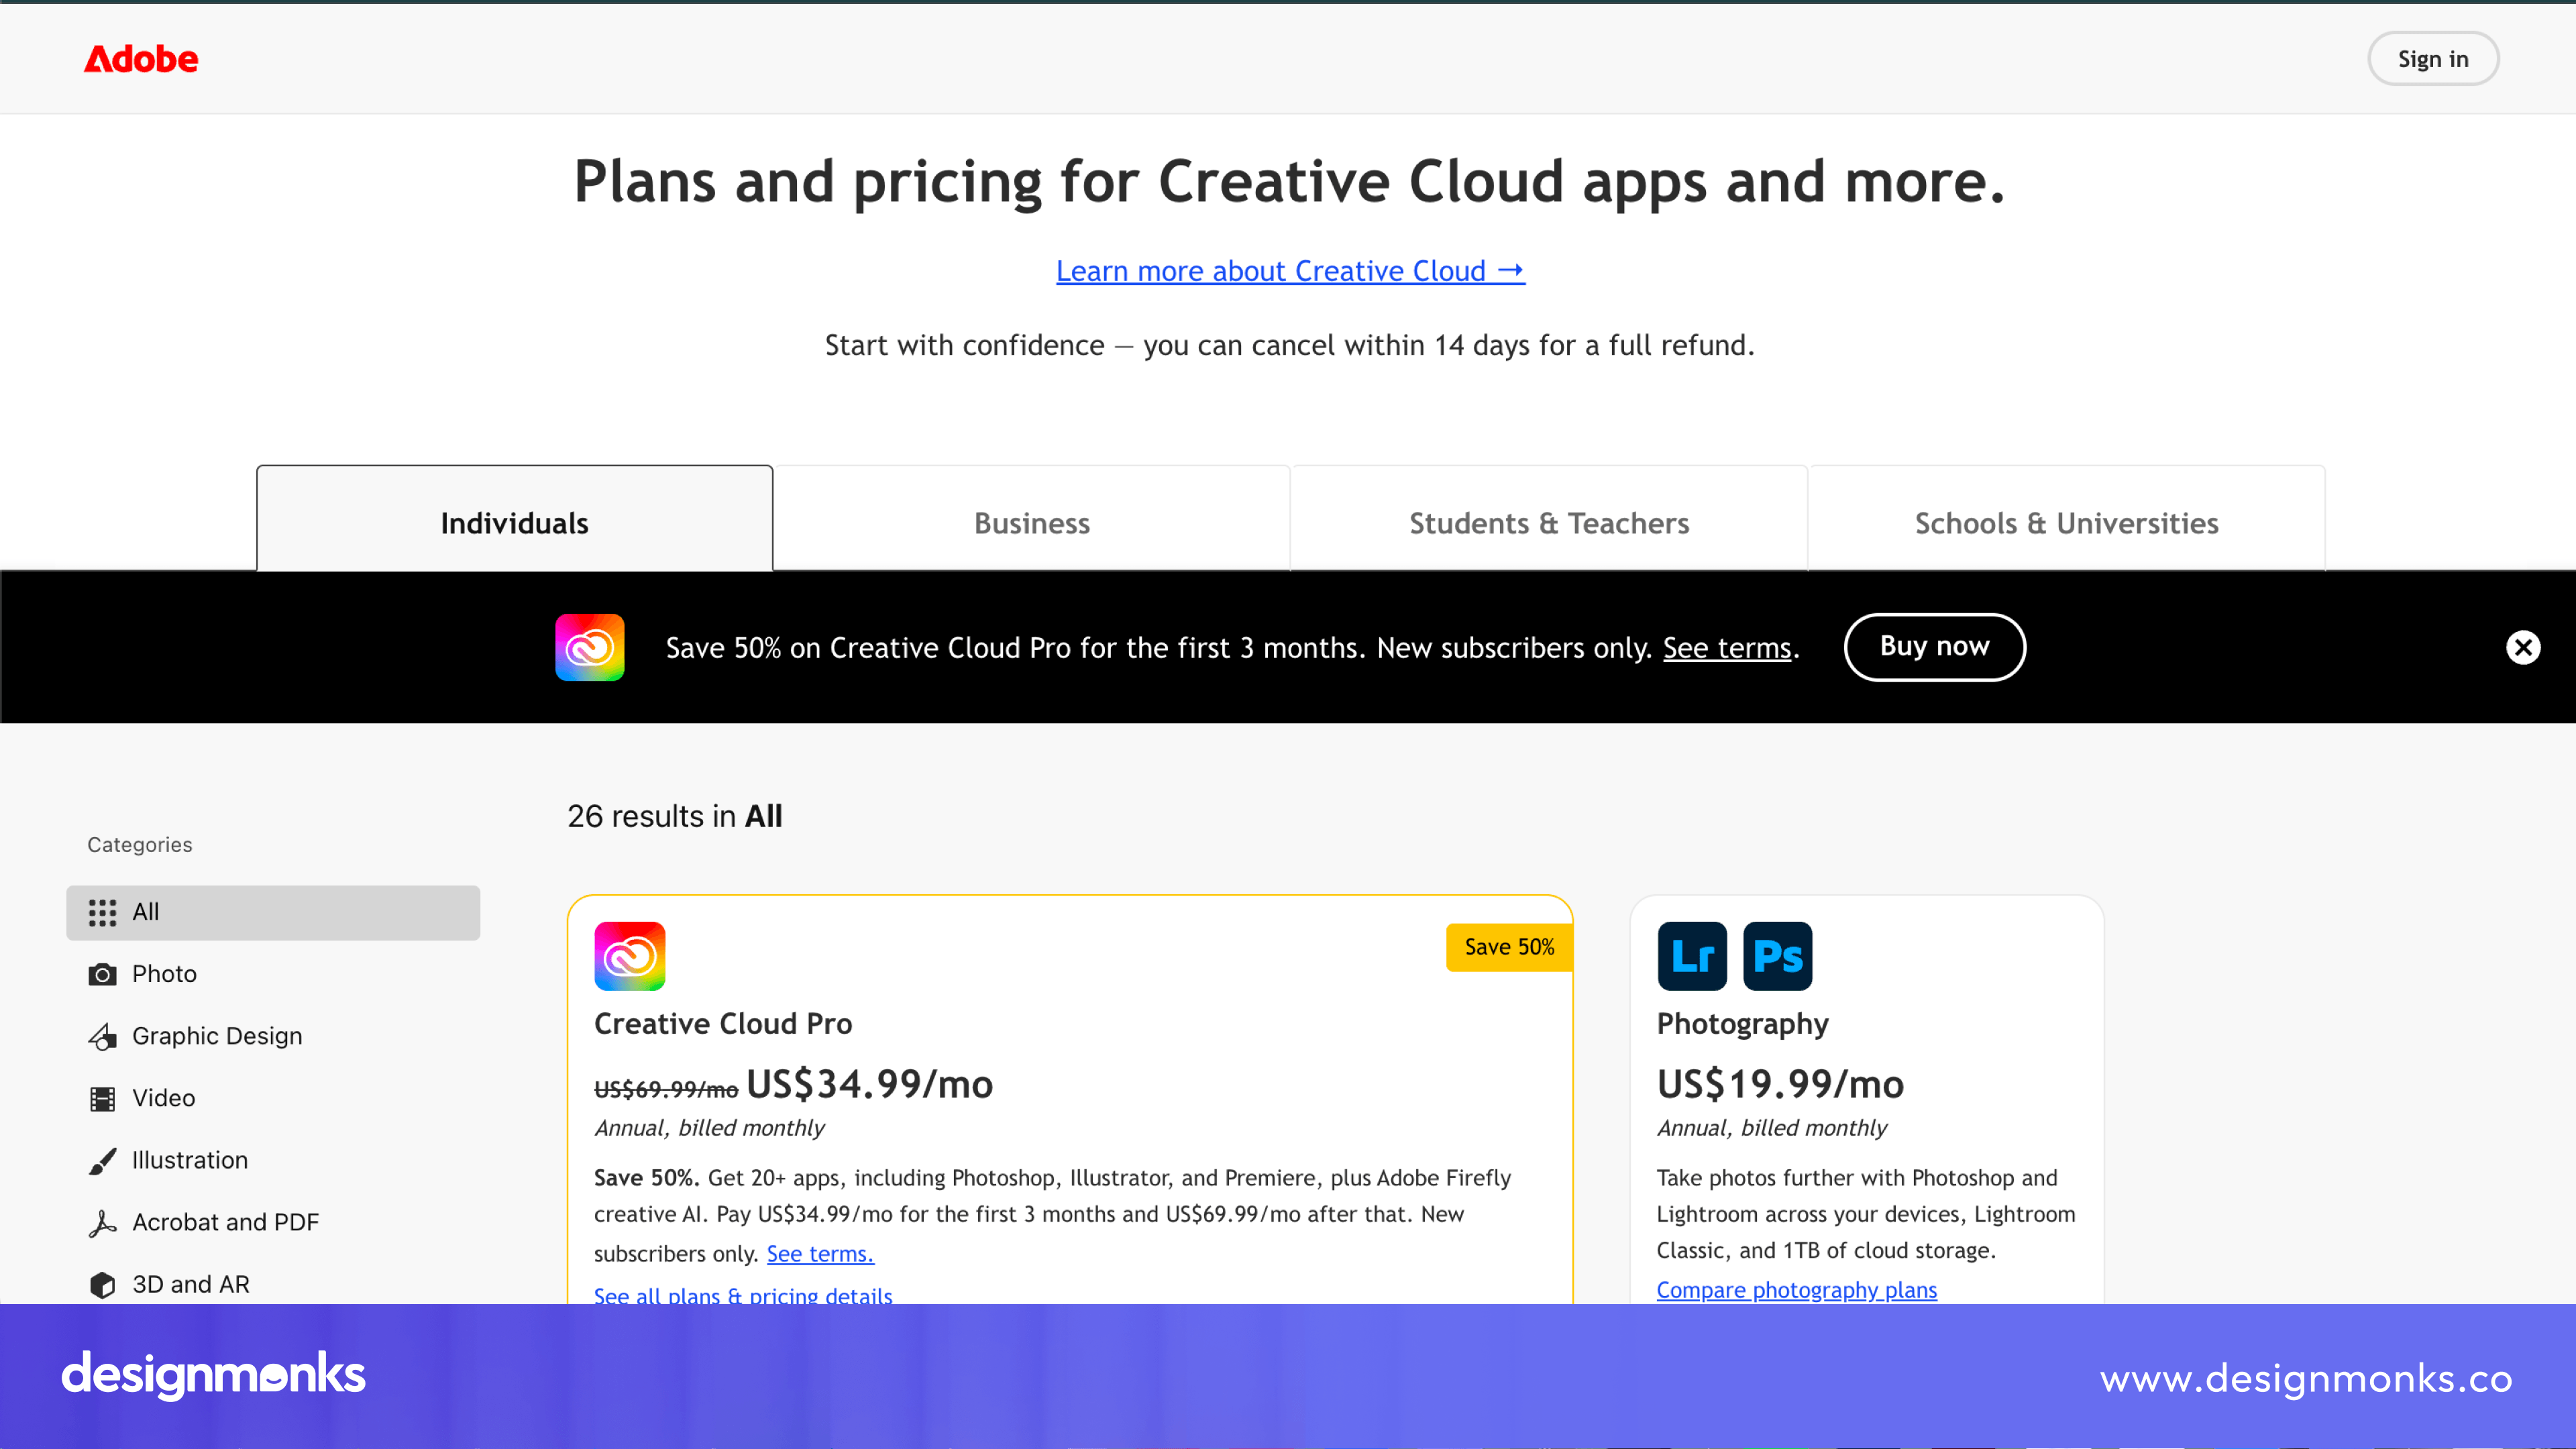Click the Adobe logo in the header
2576x1449 pixels.
click(141, 59)
